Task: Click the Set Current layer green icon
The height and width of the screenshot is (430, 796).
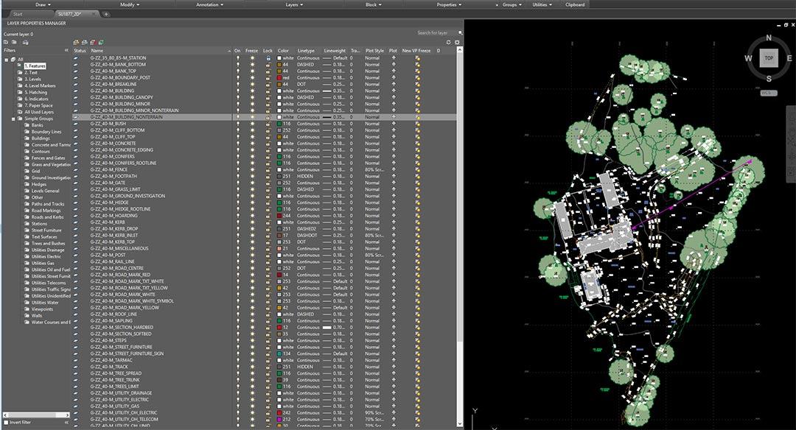Action: tap(102, 42)
